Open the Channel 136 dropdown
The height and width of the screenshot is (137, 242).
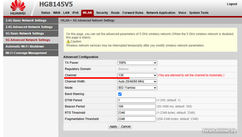coord(137,75)
